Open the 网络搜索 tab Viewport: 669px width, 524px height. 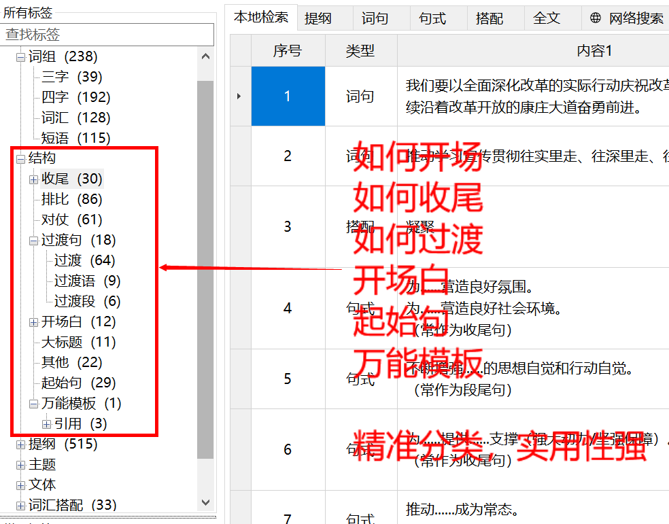coord(626,18)
